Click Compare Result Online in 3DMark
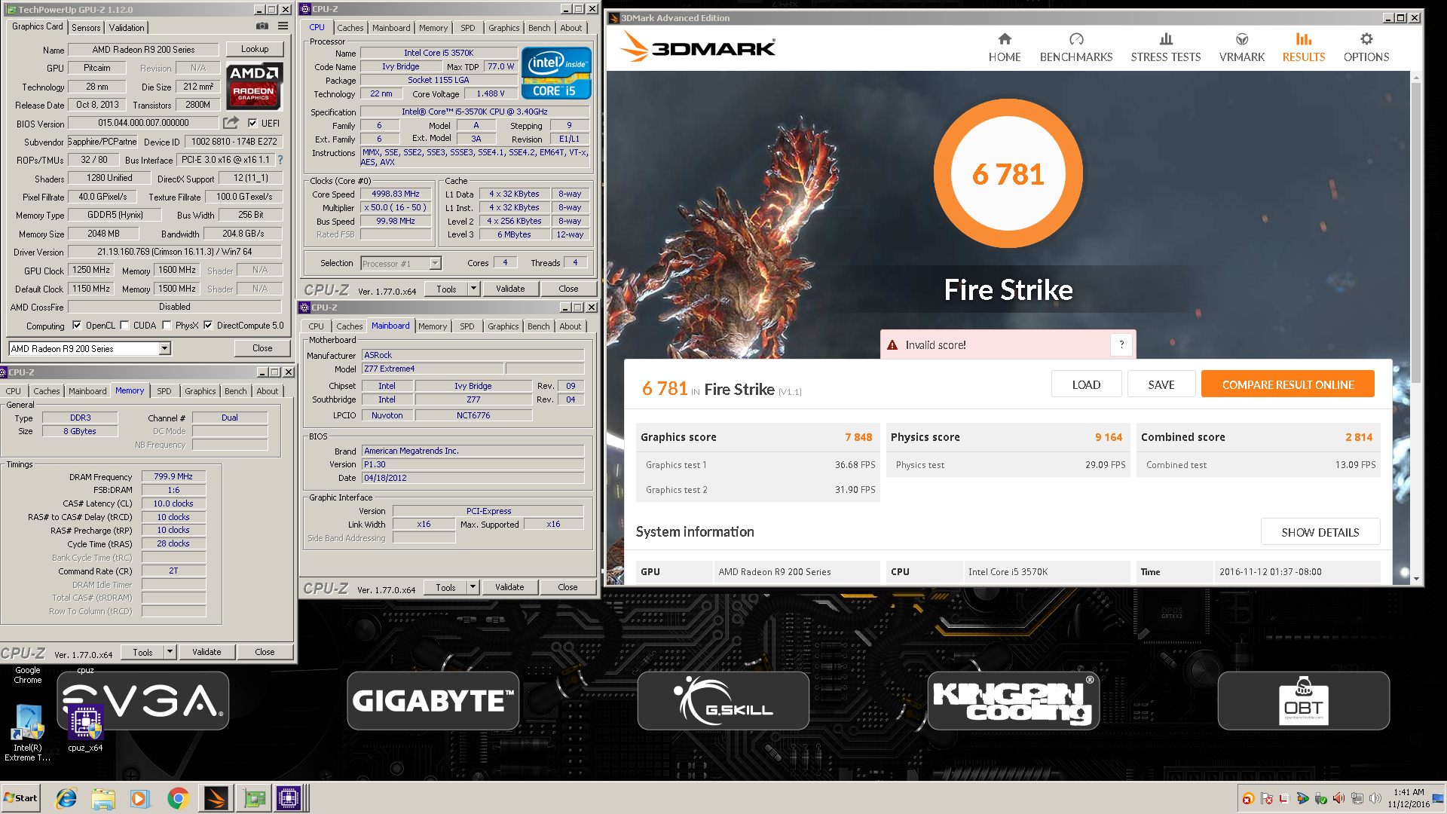This screenshot has height=814, width=1447. point(1288,384)
